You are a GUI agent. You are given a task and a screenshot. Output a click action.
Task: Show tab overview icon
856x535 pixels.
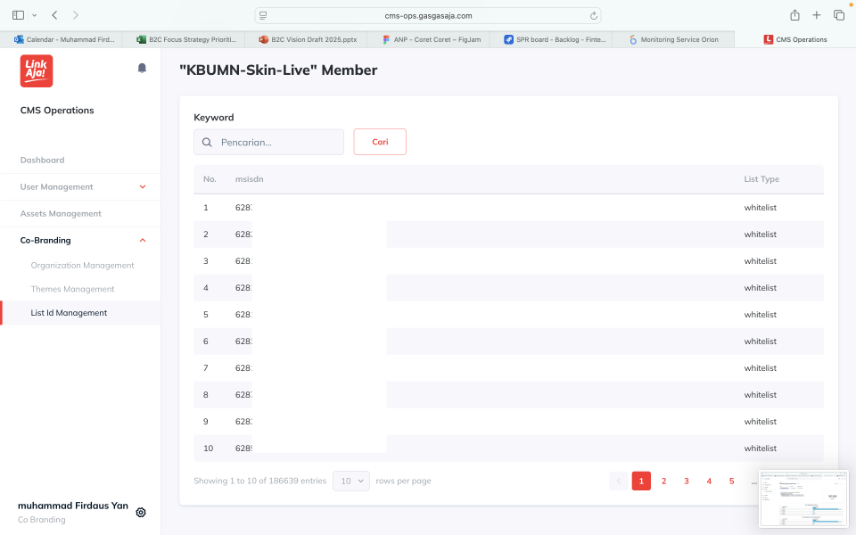(839, 15)
